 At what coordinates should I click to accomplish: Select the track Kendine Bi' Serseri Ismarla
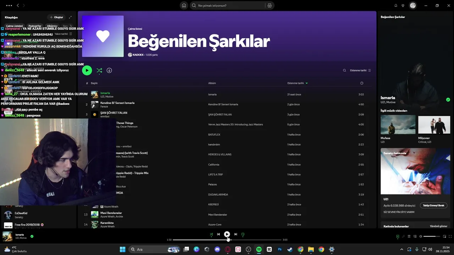coord(227,104)
